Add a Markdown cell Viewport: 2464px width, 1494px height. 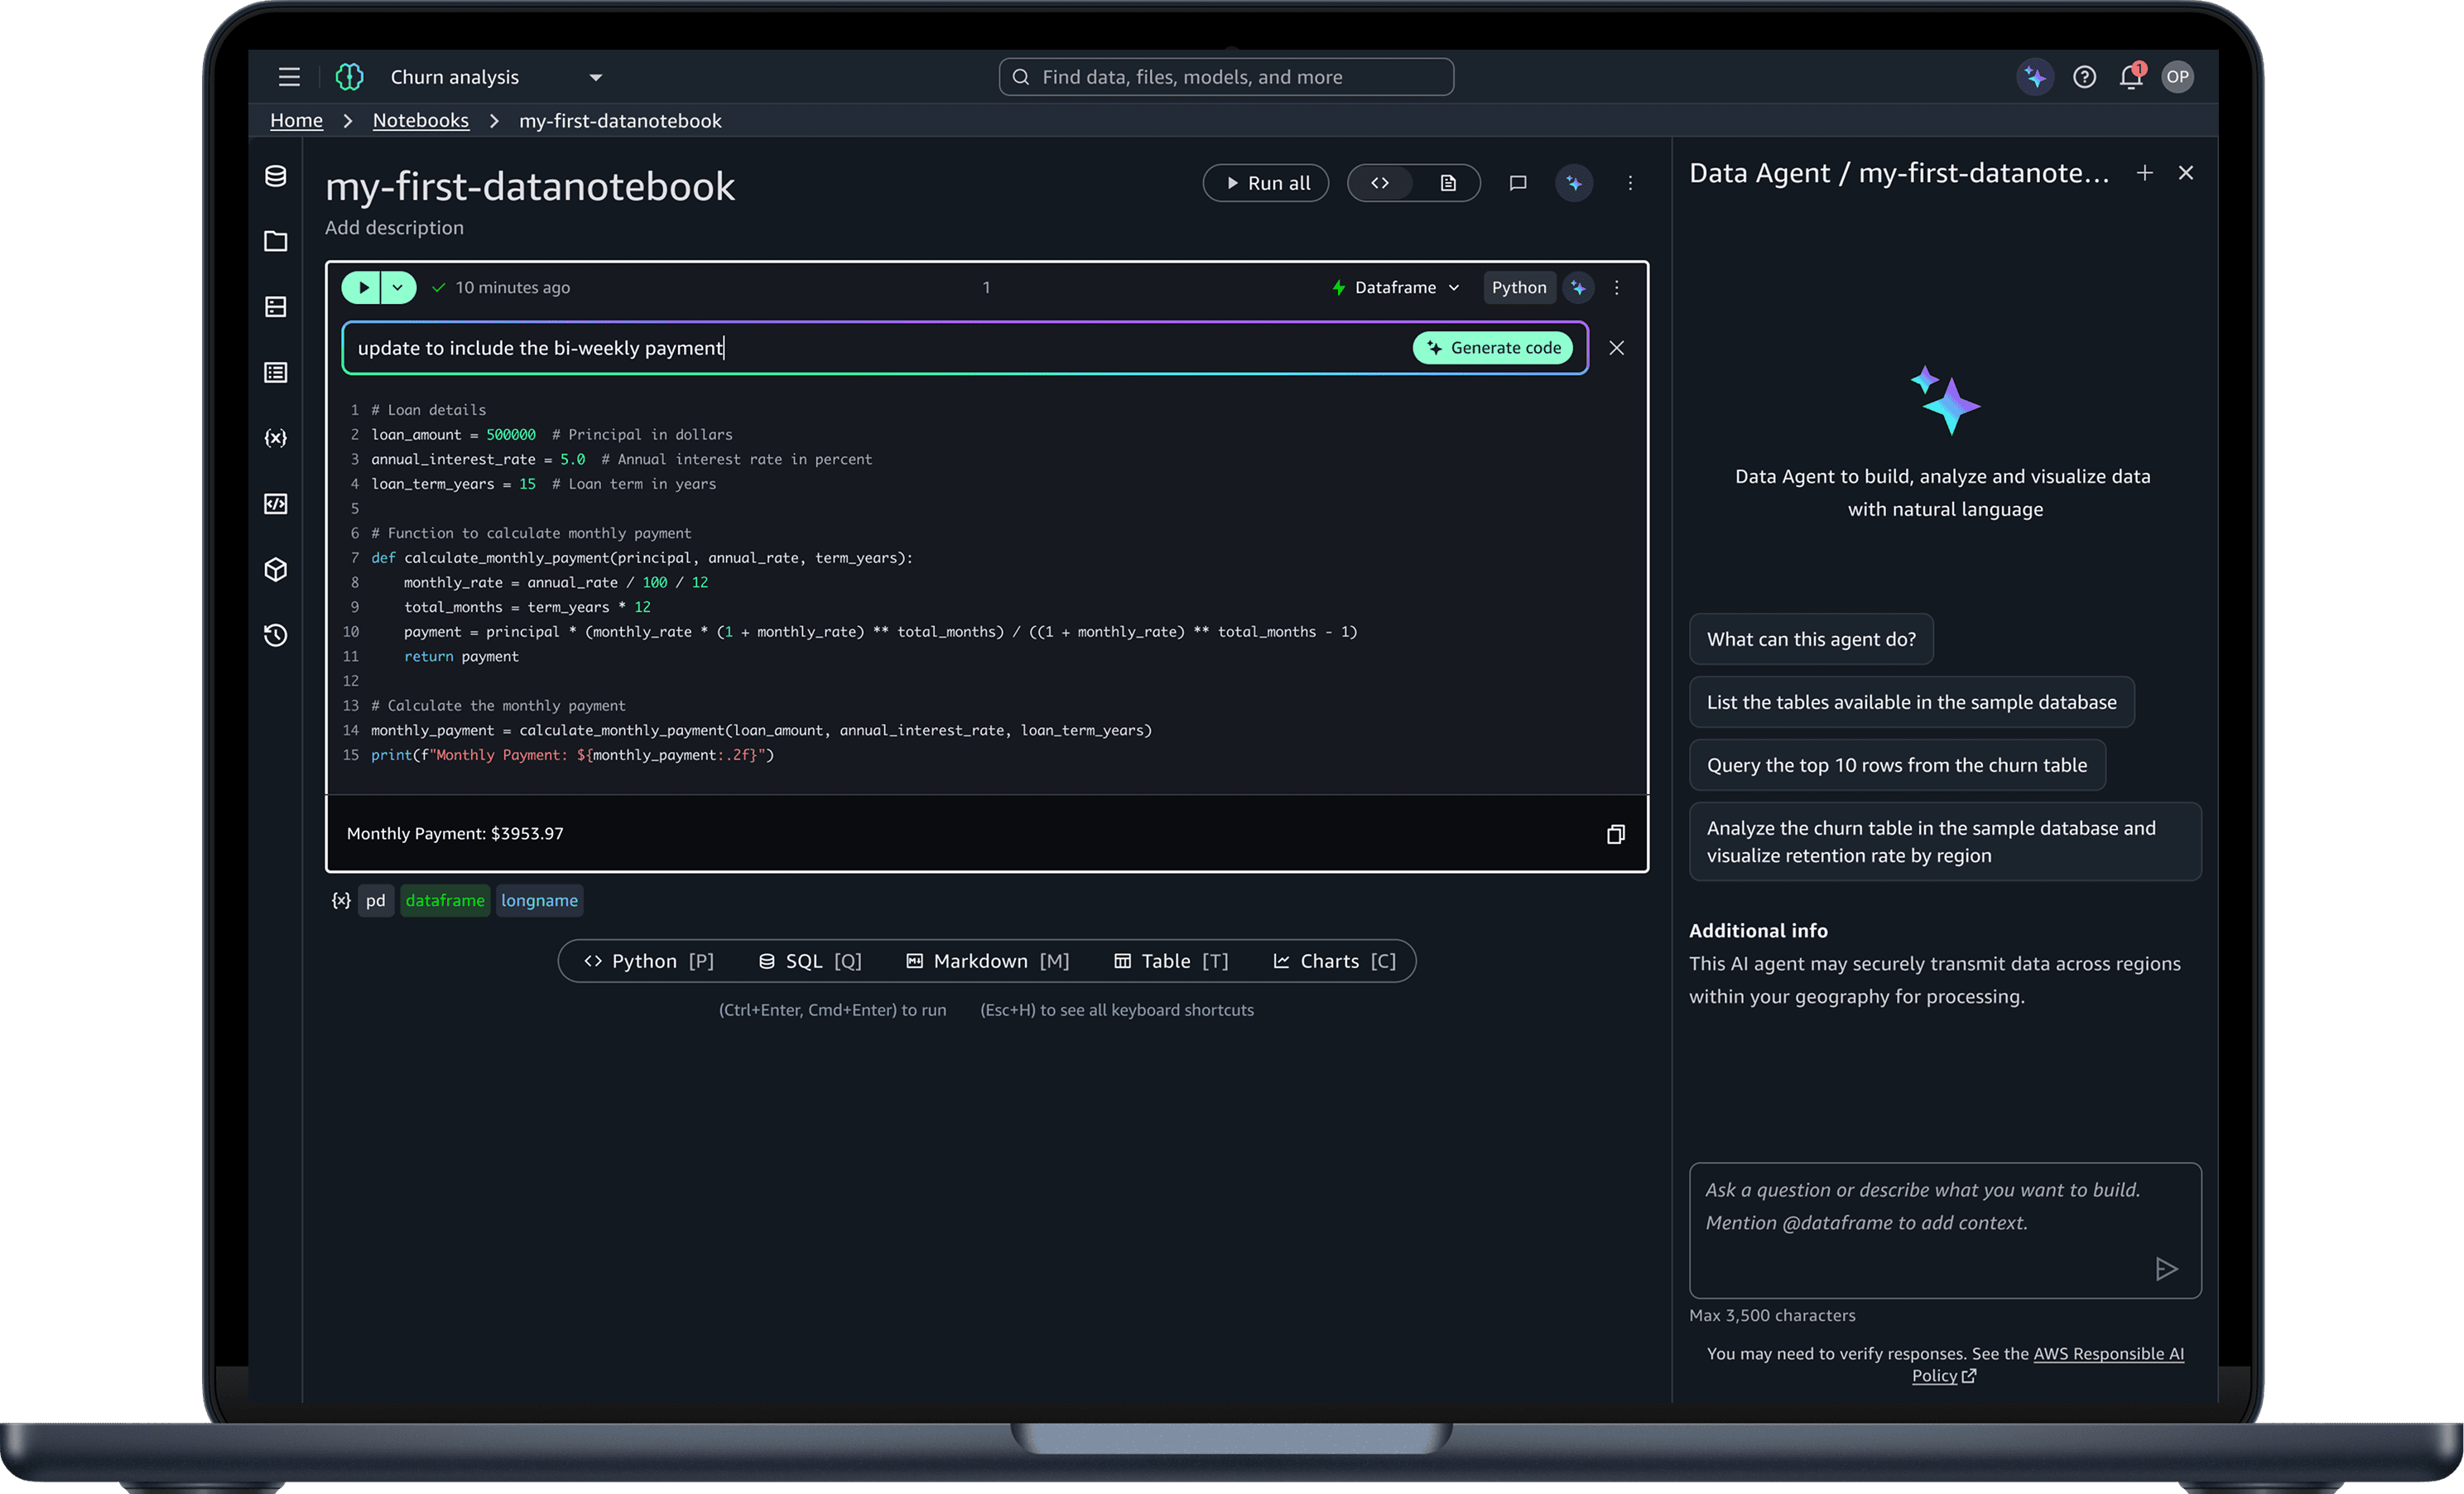point(987,961)
